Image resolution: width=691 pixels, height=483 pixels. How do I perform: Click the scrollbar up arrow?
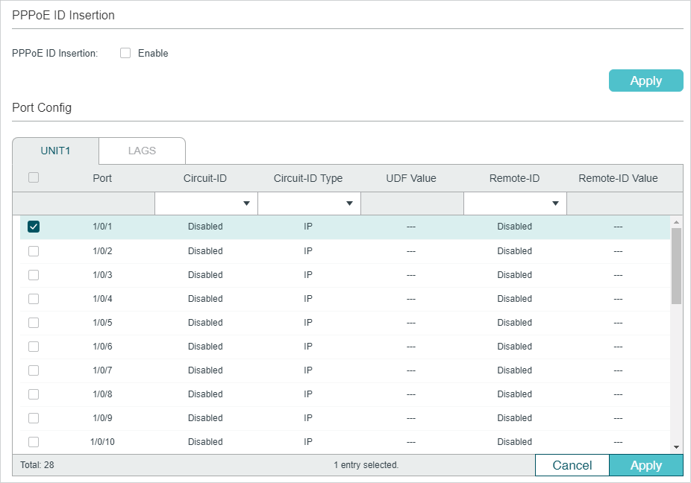tap(677, 221)
